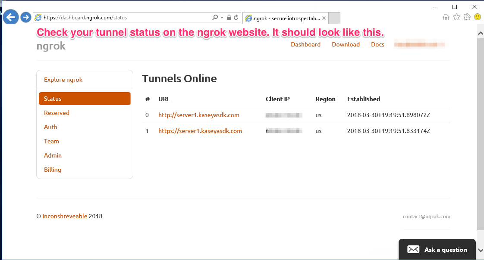The height and width of the screenshot is (260, 484).
Task: Click the Client IP column header
Action: point(278,99)
